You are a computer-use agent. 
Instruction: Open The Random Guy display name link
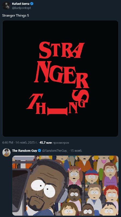[x=25, y=151]
